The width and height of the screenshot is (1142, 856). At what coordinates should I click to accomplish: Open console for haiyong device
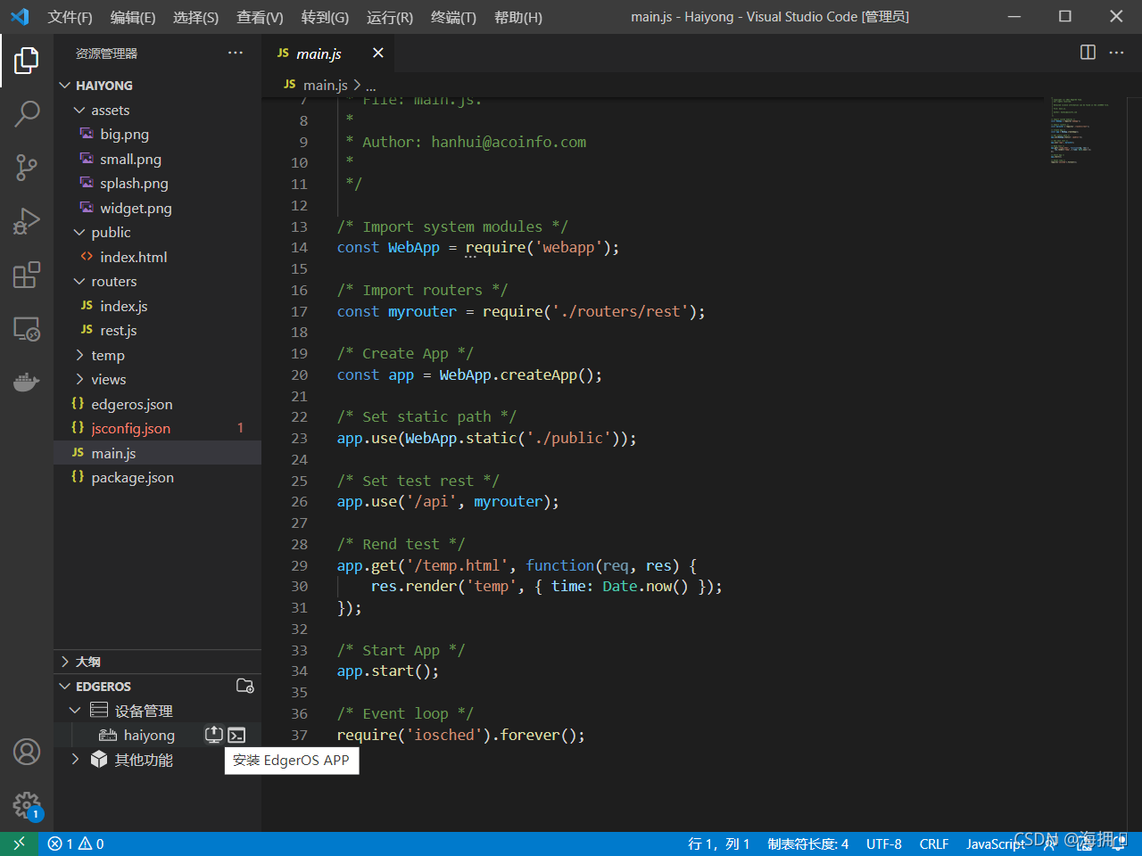click(236, 735)
